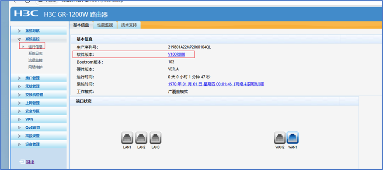Viewport: 383px width, 170px height.
Task: Open the V100R008 software version link
Action: (177, 54)
